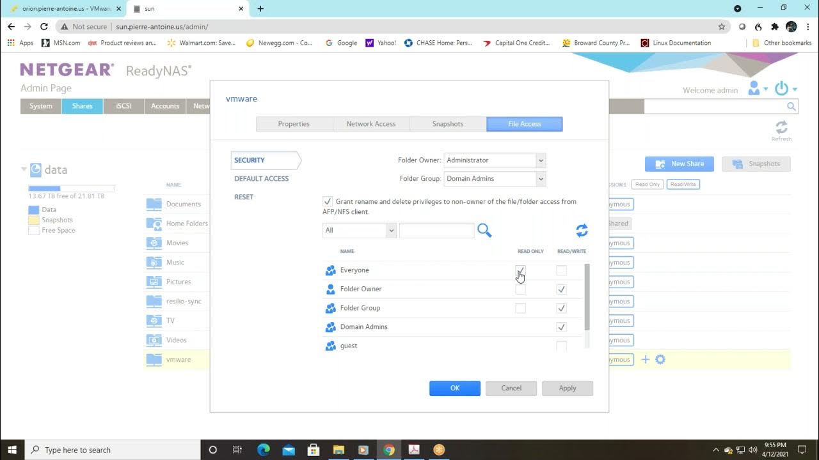Click the New Share button

tap(679, 164)
